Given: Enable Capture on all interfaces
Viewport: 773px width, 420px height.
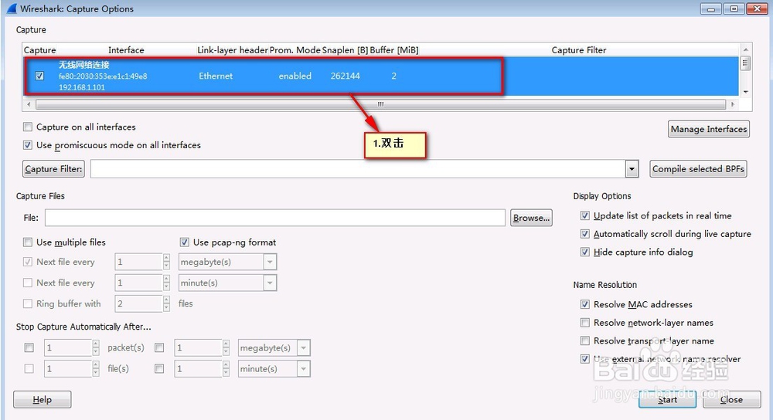Looking at the screenshot, I should pos(28,127).
